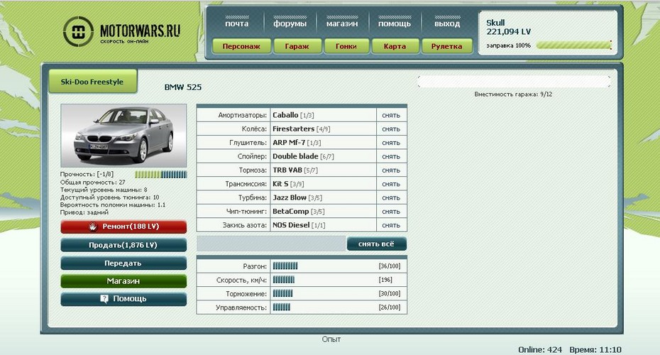The width and height of the screenshot is (660, 355).
Task: Open the Персонаж tab
Action: (x=241, y=46)
